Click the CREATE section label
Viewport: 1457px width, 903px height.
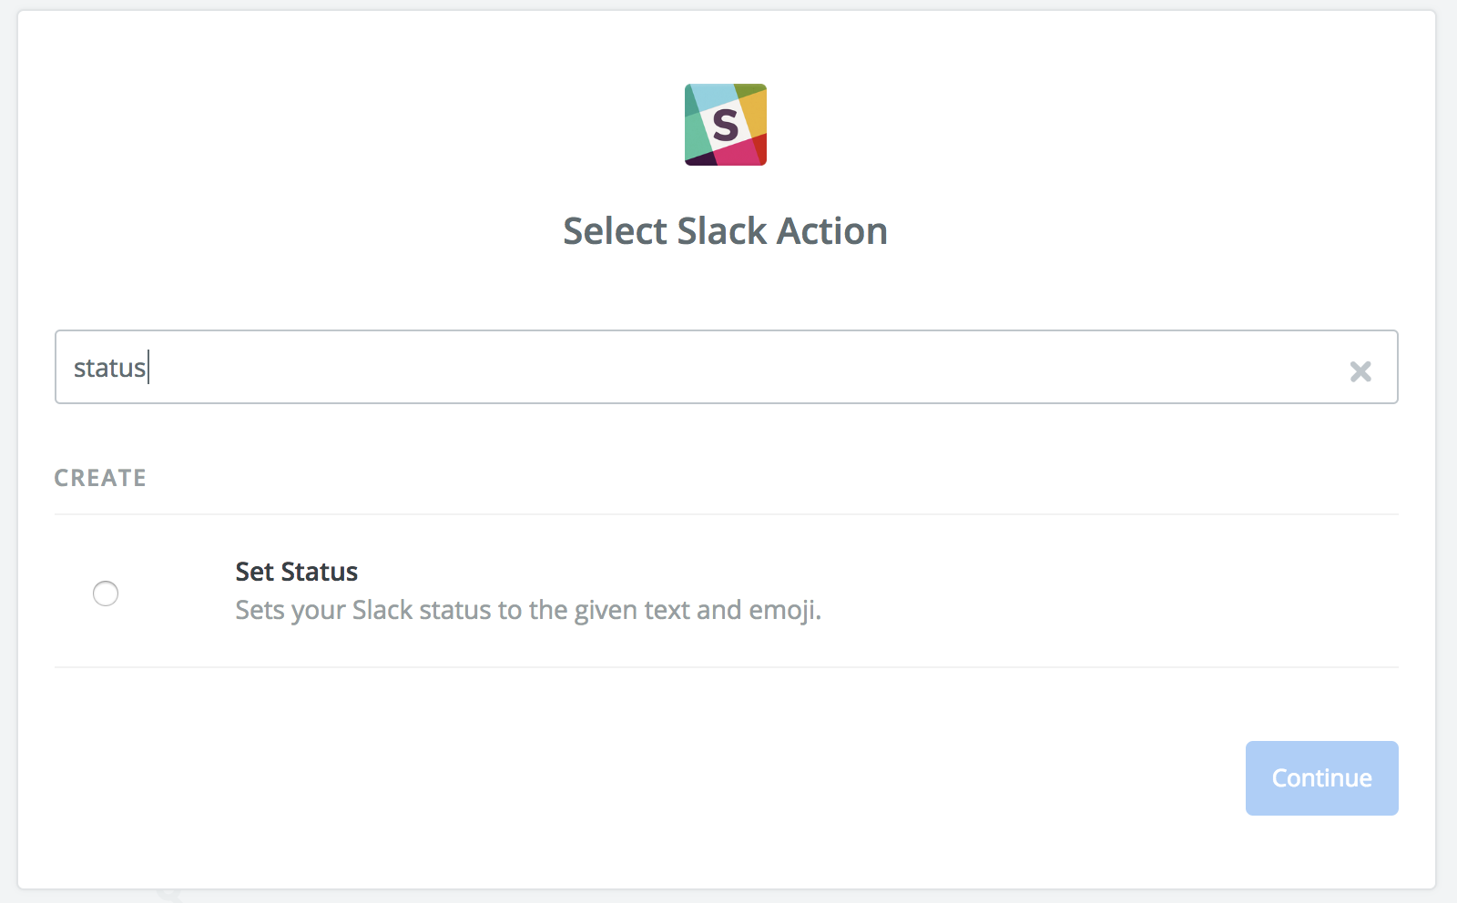pos(100,478)
